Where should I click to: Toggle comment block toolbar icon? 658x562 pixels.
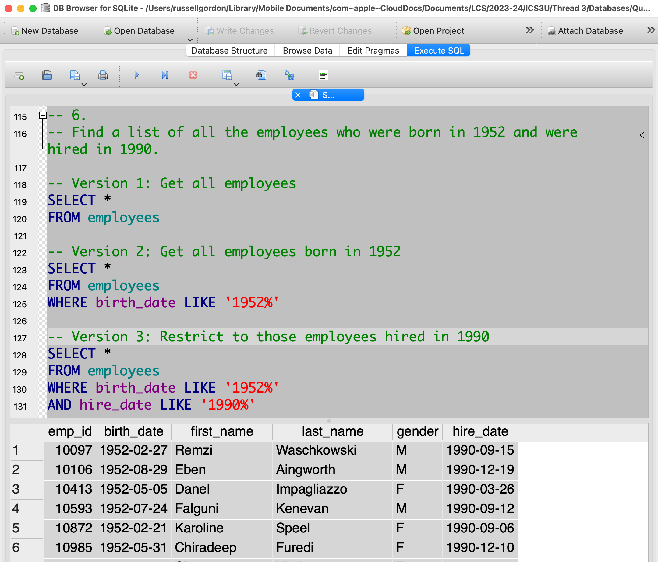point(323,75)
